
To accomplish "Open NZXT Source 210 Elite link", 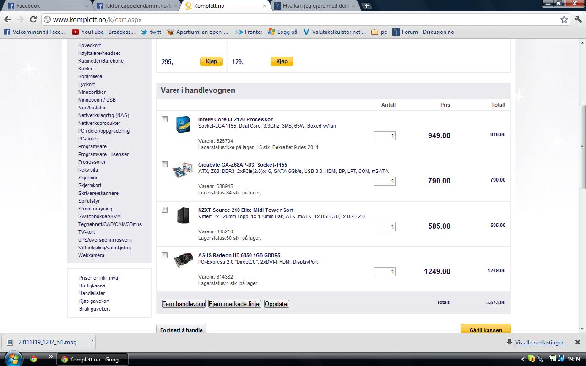I will click(x=246, y=210).
